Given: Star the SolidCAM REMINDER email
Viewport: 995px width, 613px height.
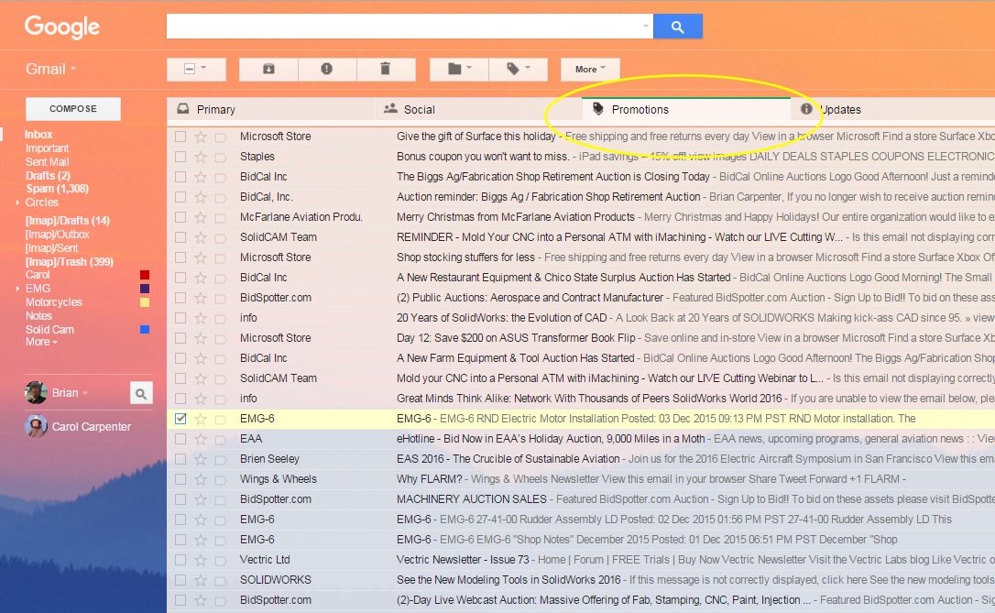Looking at the screenshot, I should (201, 237).
